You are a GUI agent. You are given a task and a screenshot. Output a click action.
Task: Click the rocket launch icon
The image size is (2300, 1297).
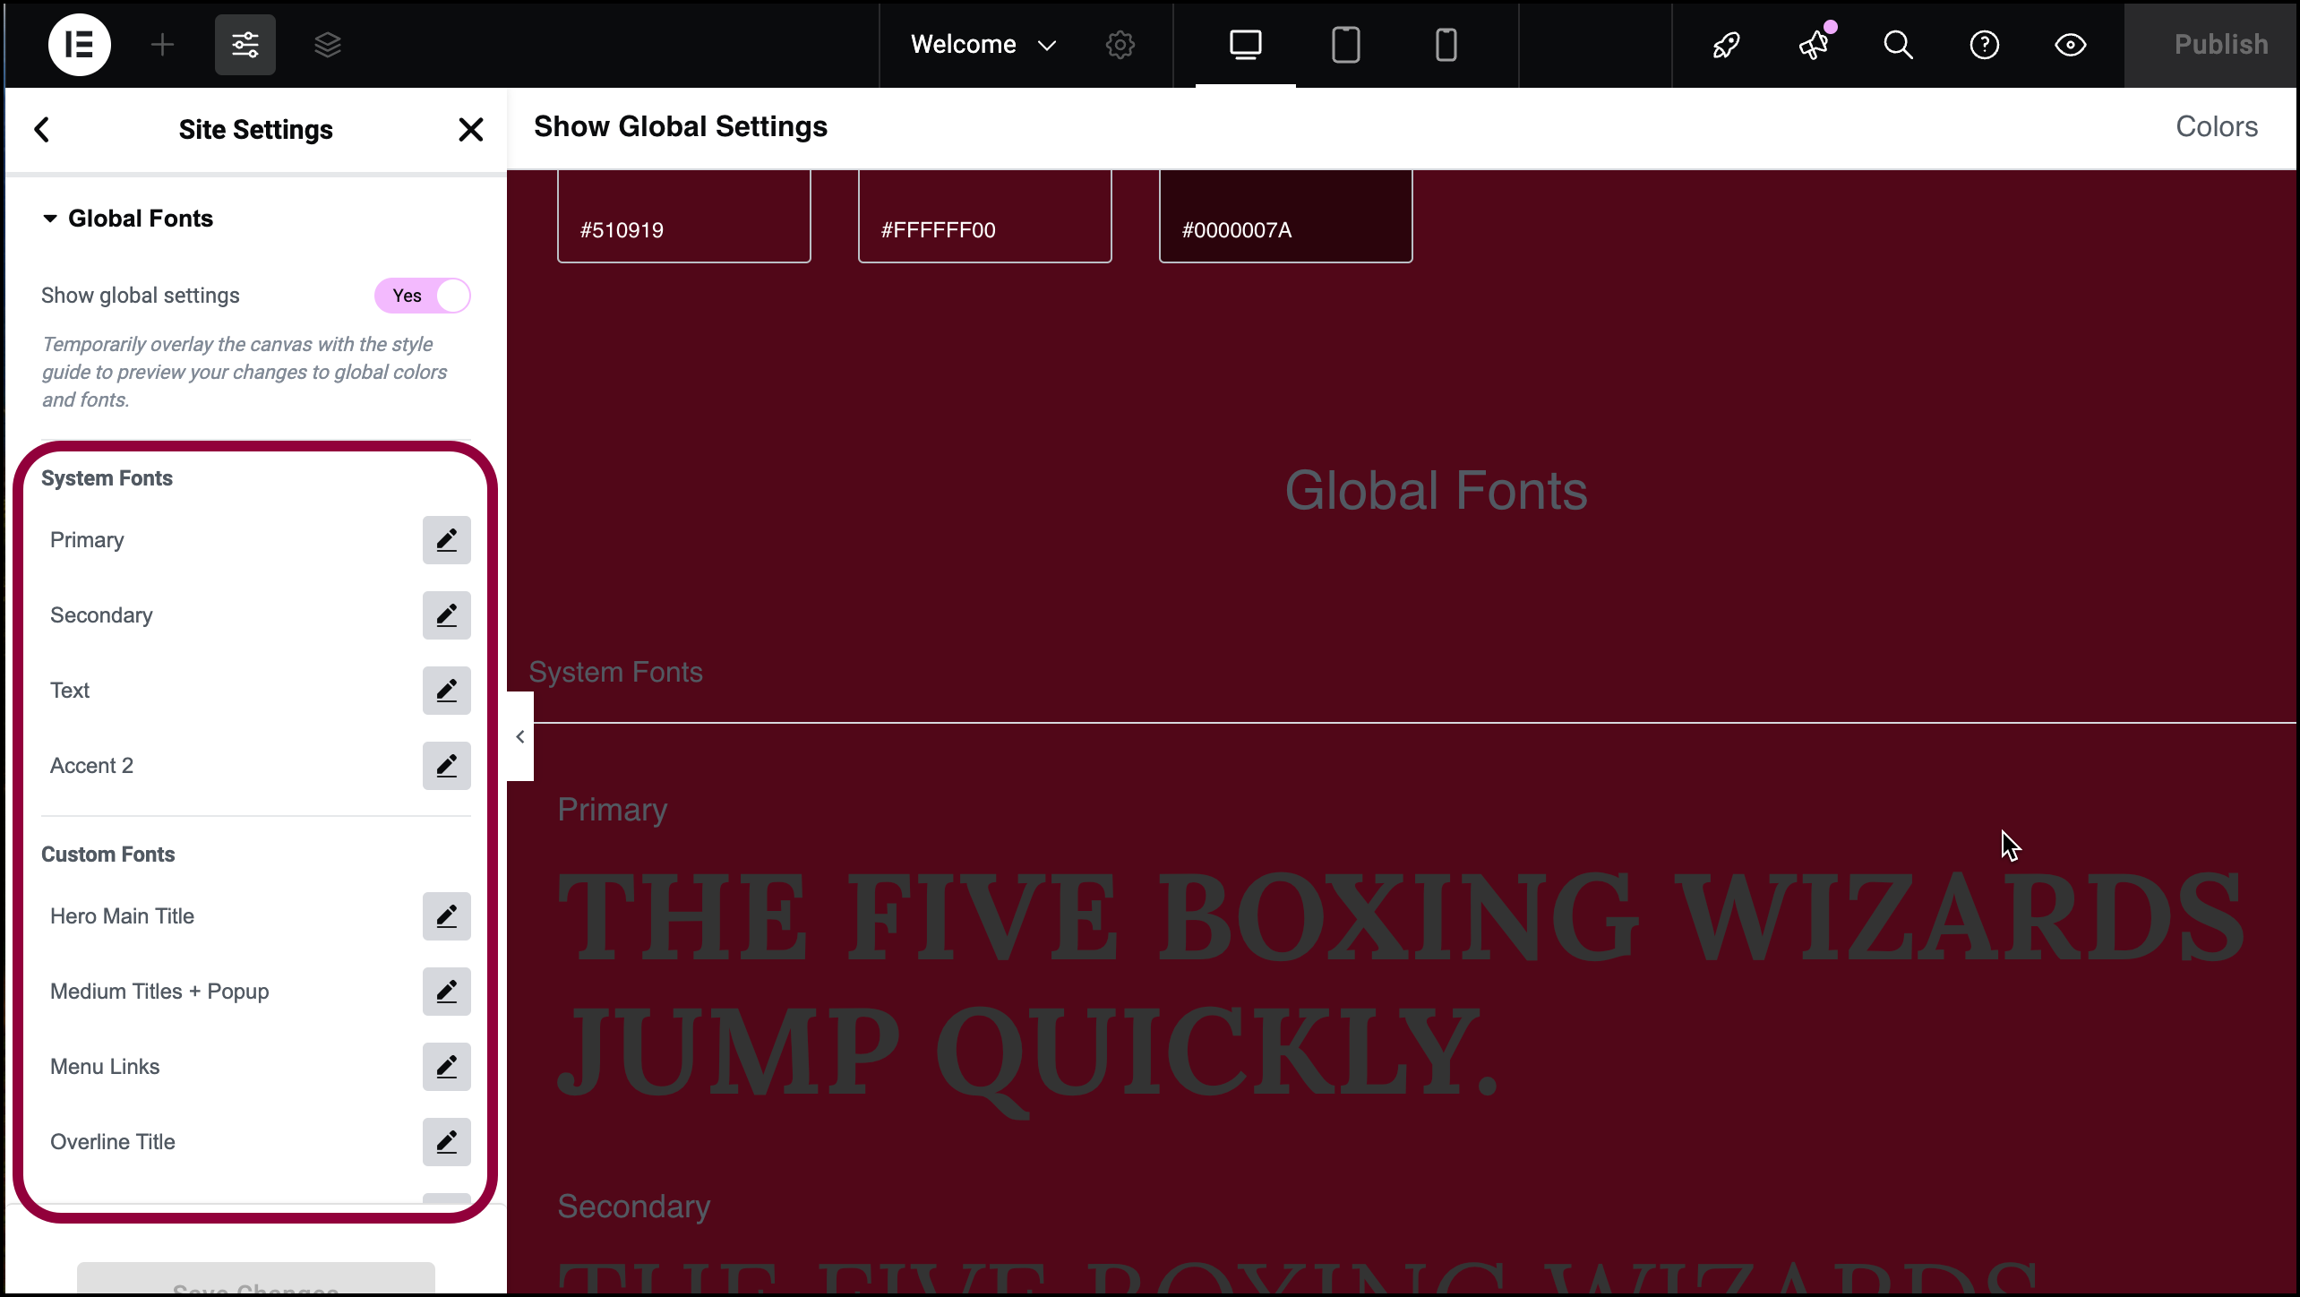tap(1726, 45)
